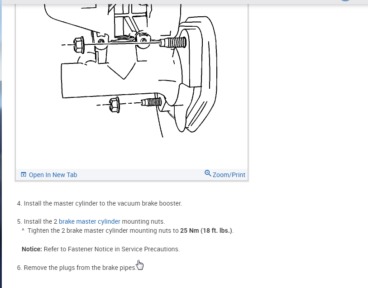Click the 25 Nm (18 ft. lbs.) torque value

(206, 231)
